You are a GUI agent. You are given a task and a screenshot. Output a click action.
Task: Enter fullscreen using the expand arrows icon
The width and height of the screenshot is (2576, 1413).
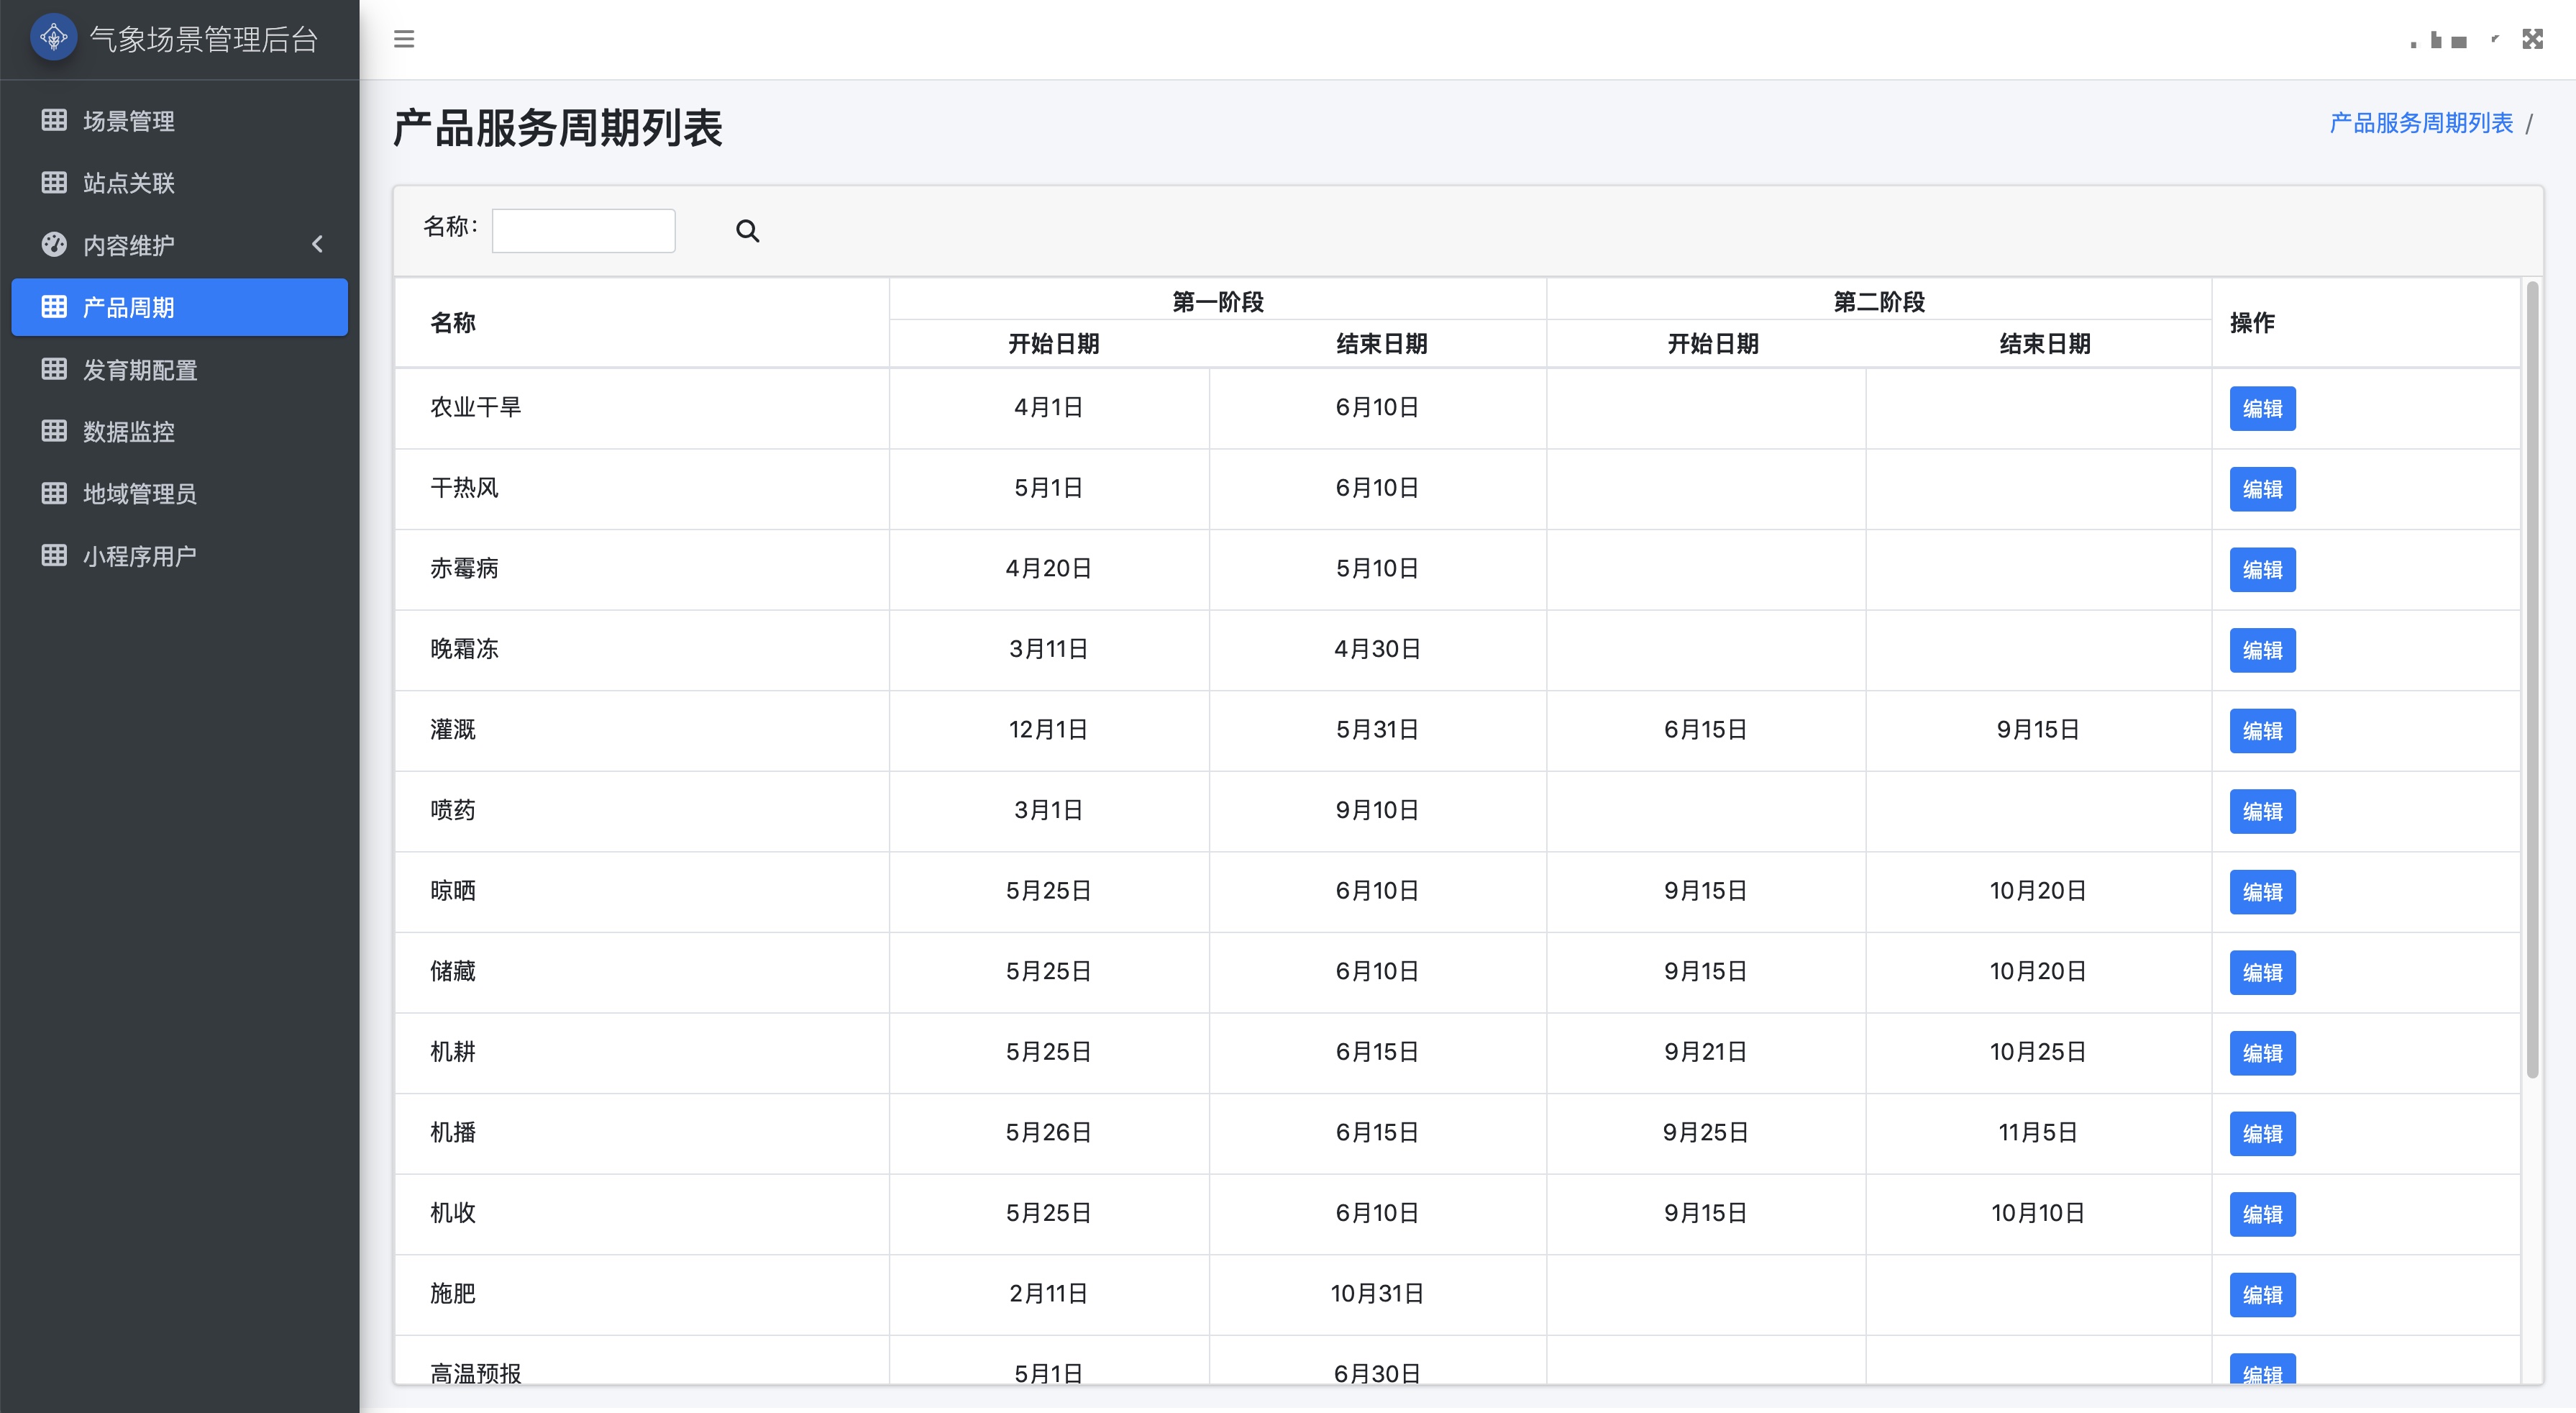point(2532,39)
